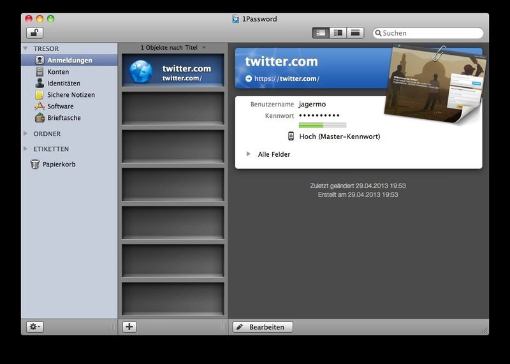The height and width of the screenshot is (364, 510).
Task: Click the magnifying glass search icon
Action: [378, 33]
